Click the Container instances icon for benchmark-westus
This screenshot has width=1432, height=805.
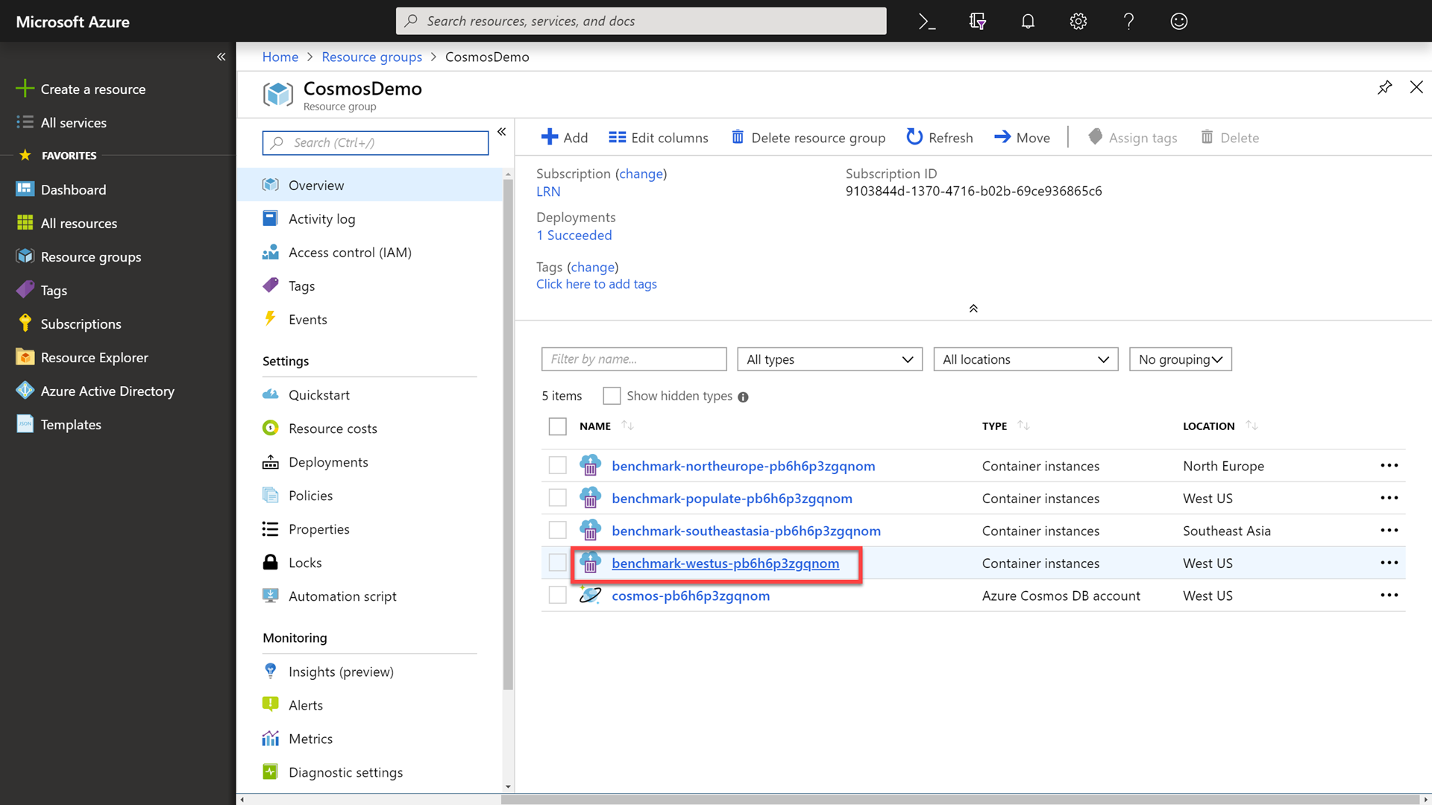point(591,562)
